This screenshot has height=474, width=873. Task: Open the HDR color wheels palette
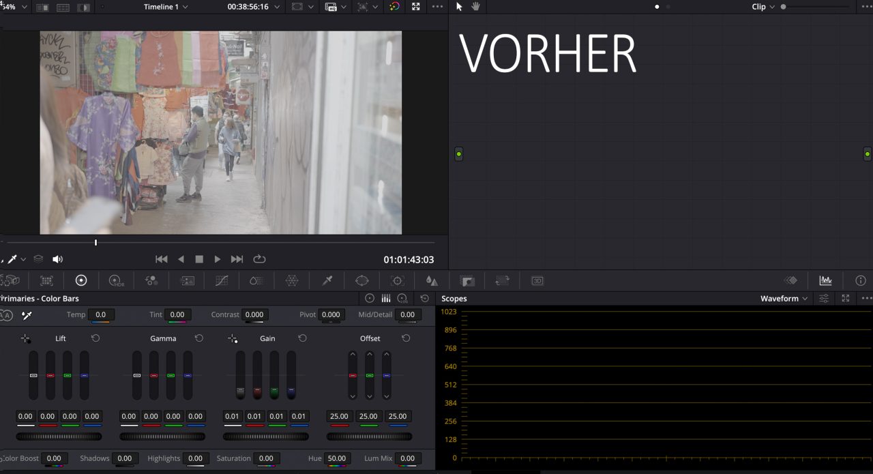click(116, 280)
